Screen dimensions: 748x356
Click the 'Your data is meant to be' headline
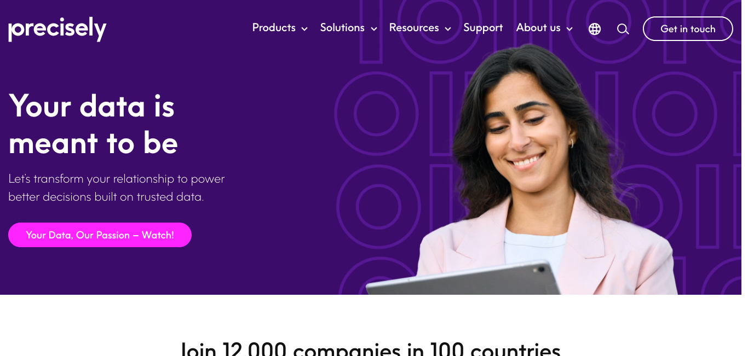click(x=93, y=124)
